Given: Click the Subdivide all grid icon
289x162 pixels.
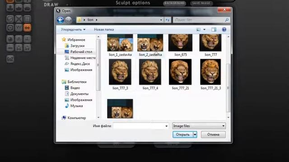Looking at the screenshot, I should [27, 19].
